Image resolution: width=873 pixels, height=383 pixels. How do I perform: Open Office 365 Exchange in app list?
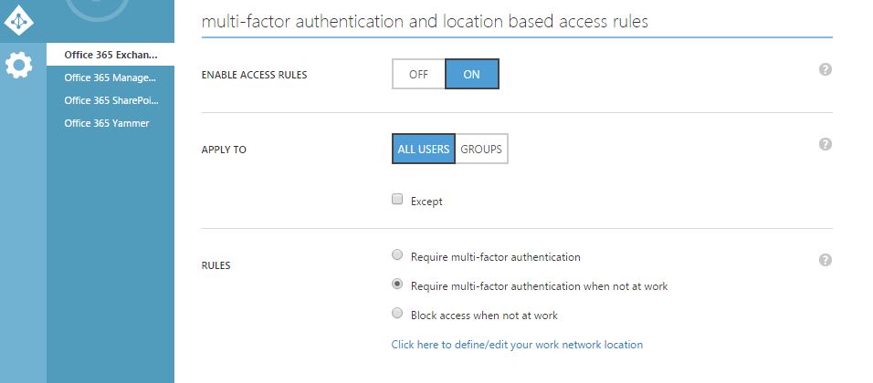(110, 55)
